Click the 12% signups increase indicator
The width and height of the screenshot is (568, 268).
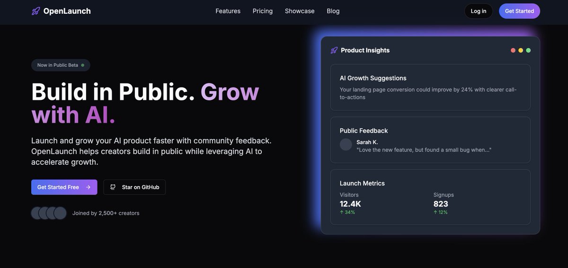coord(441,212)
